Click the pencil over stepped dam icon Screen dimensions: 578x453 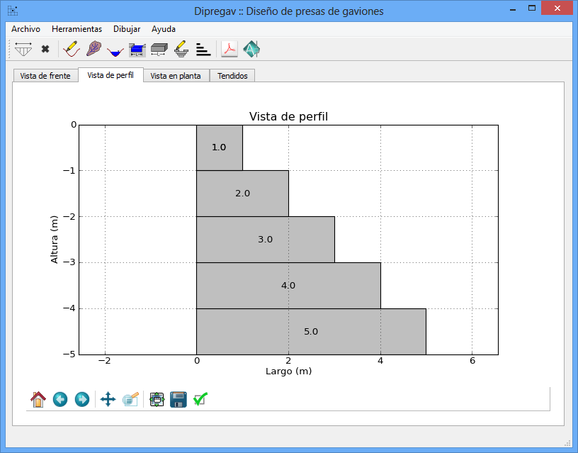(181, 49)
